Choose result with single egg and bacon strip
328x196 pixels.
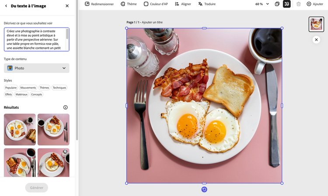pos(53,162)
